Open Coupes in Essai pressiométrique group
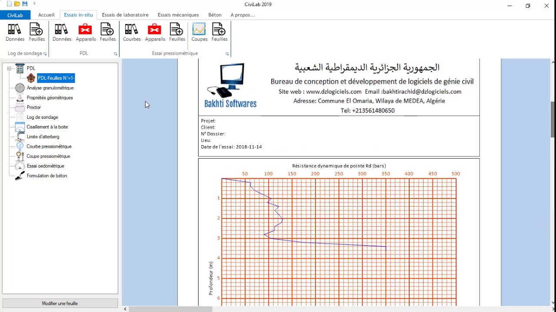 (199, 32)
